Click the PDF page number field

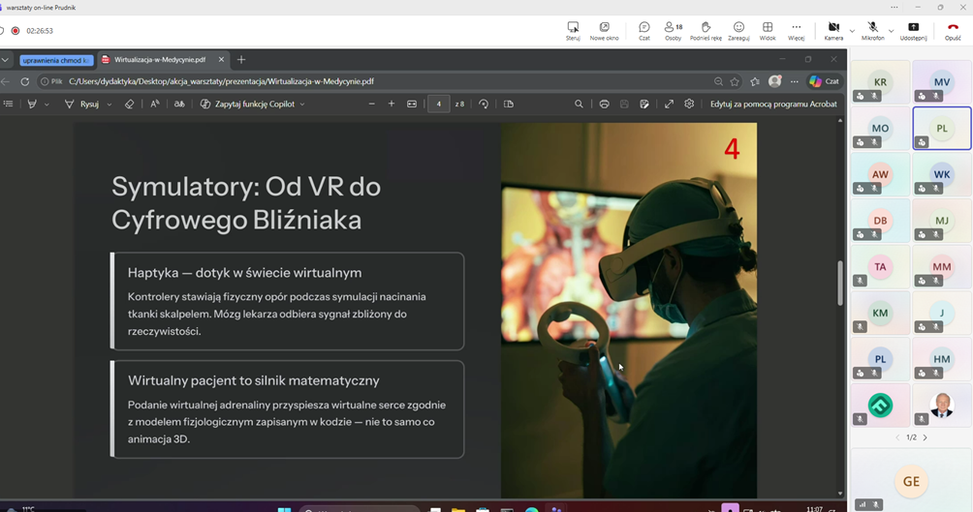click(439, 104)
